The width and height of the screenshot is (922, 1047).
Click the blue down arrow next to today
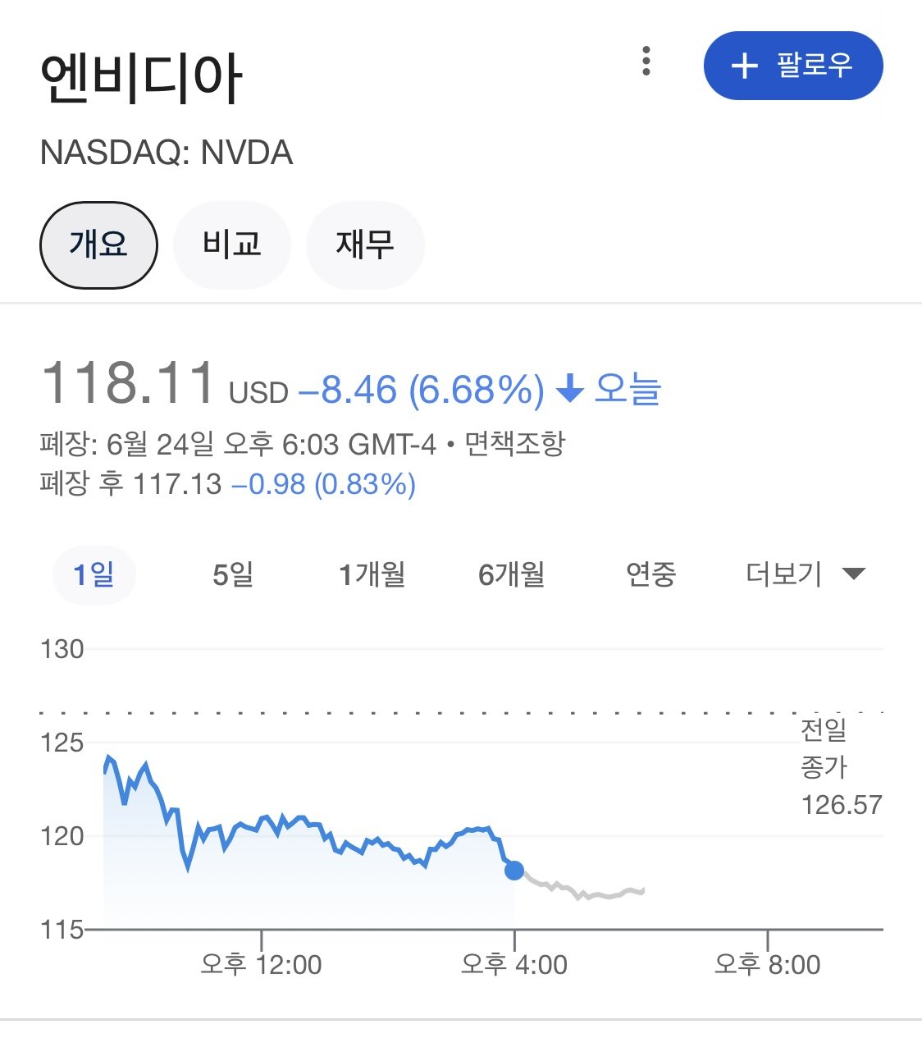(x=569, y=389)
